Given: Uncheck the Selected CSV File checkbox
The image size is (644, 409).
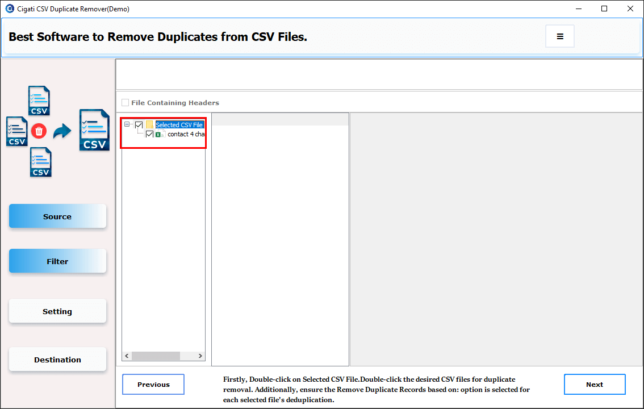Looking at the screenshot, I should point(139,125).
